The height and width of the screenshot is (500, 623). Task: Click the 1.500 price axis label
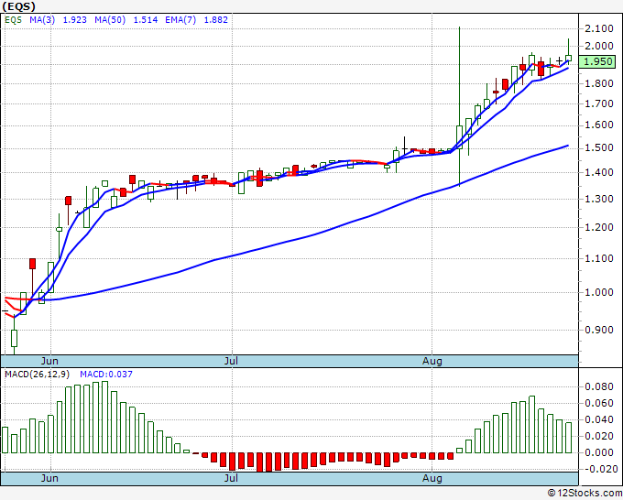599,148
